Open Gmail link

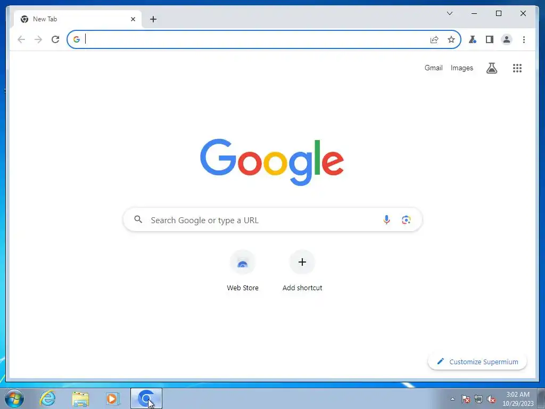433,68
